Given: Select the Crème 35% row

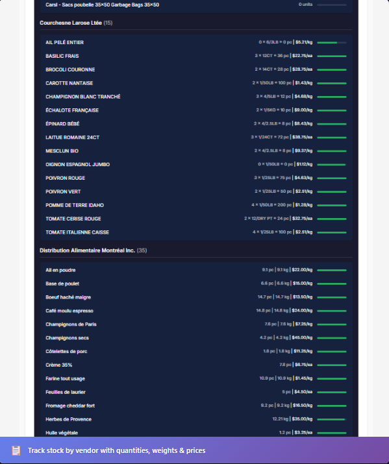Looking at the screenshot, I should 196,365.
